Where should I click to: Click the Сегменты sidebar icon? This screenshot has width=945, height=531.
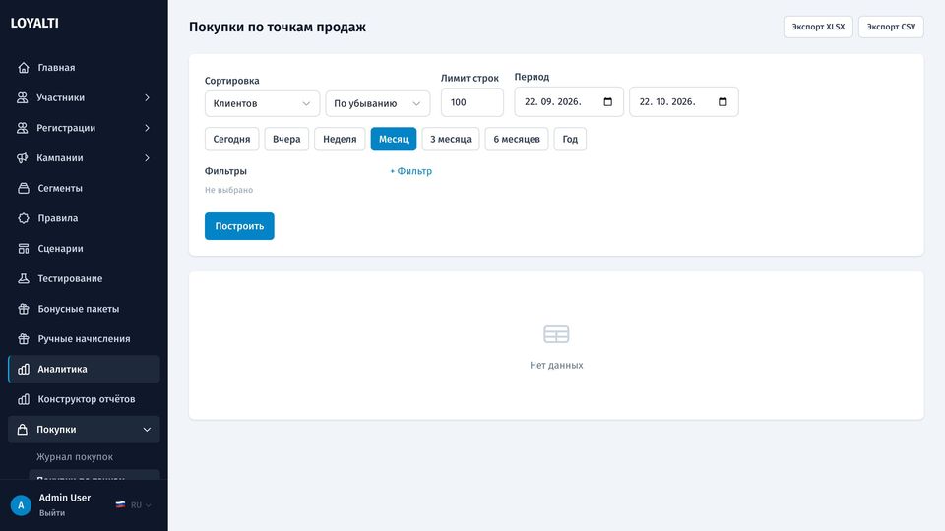[x=24, y=188]
